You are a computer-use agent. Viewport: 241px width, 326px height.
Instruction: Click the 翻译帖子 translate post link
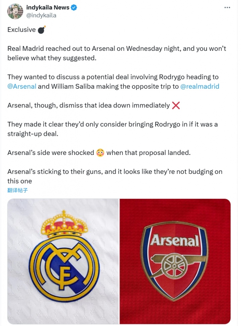point(17,190)
